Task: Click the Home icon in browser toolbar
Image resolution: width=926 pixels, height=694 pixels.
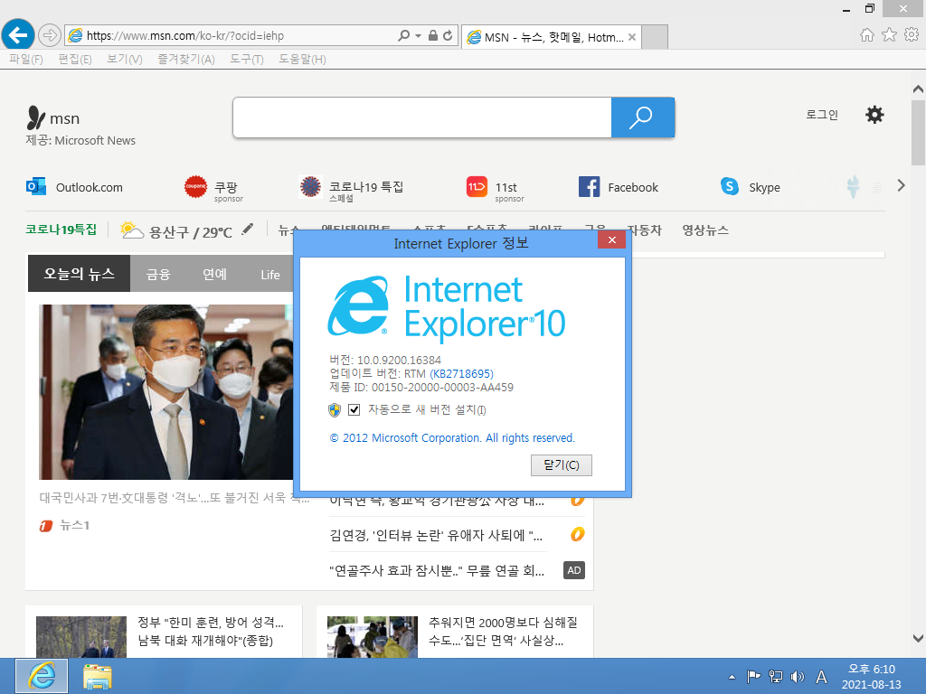Action: (866, 35)
